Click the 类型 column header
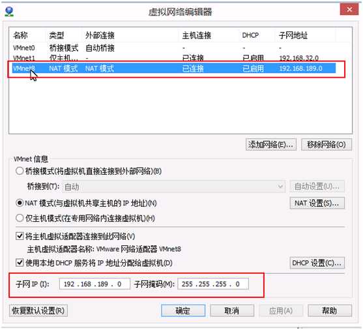The image size is (363, 330). point(57,35)
